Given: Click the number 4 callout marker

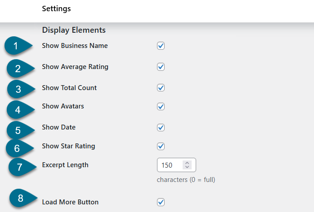Looking at the screenshot, I should [18, 109].
